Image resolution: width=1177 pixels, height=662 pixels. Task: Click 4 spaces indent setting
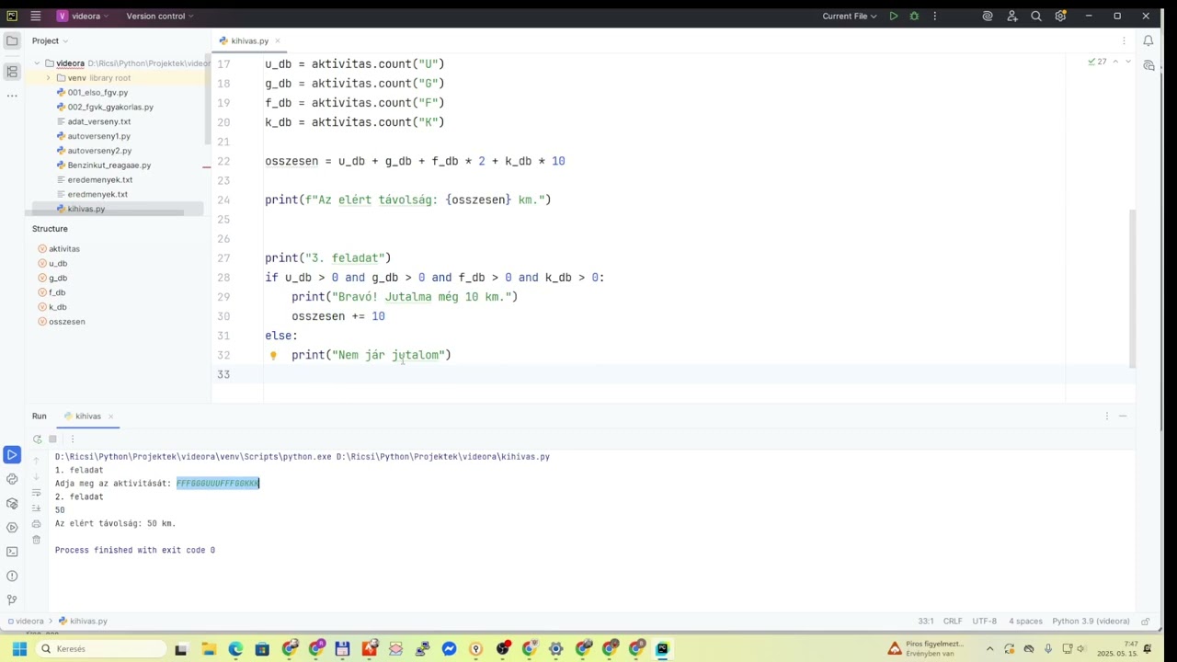(x=1025, y=621)
